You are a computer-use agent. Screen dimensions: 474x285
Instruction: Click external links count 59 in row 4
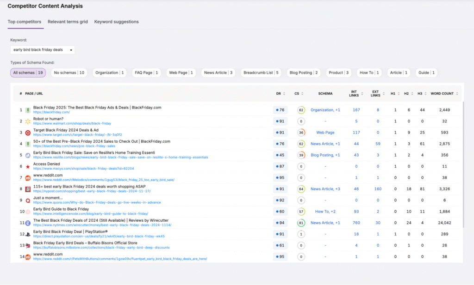378,144
